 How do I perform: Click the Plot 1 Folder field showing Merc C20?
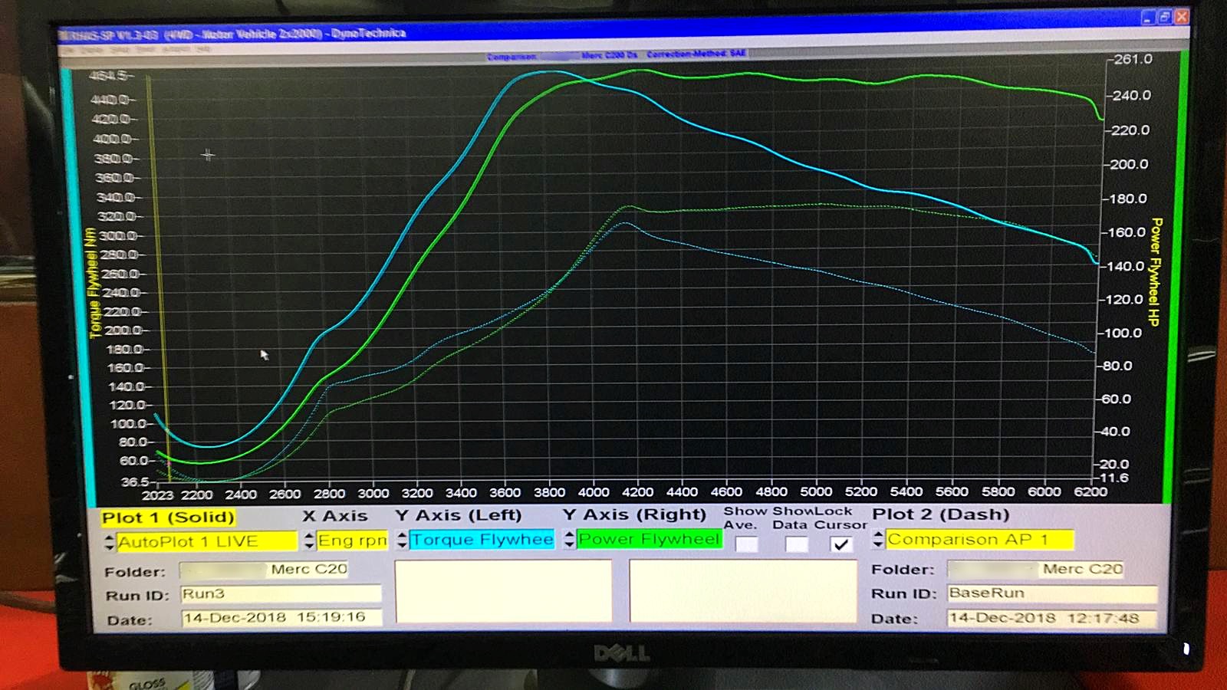[x=264, y=570]
